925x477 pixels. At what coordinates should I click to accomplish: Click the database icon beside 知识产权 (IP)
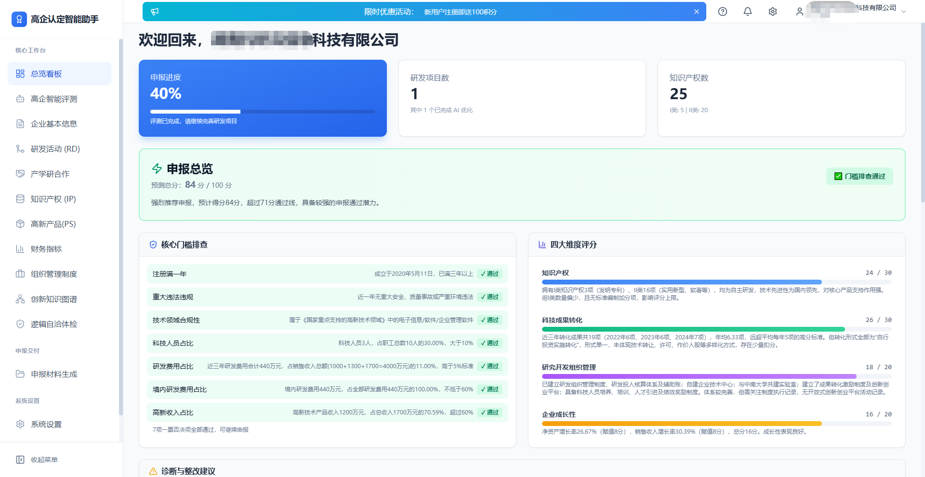pyautogui.click(x=20, y=199)
